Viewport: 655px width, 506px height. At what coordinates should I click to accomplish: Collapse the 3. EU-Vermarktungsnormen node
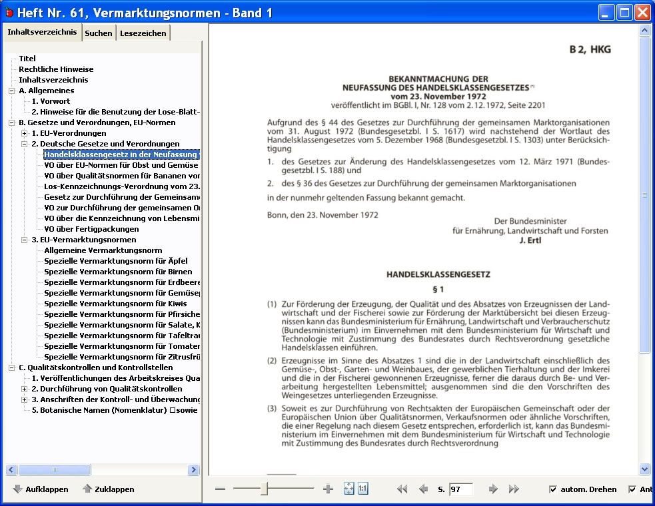point(24,240)
